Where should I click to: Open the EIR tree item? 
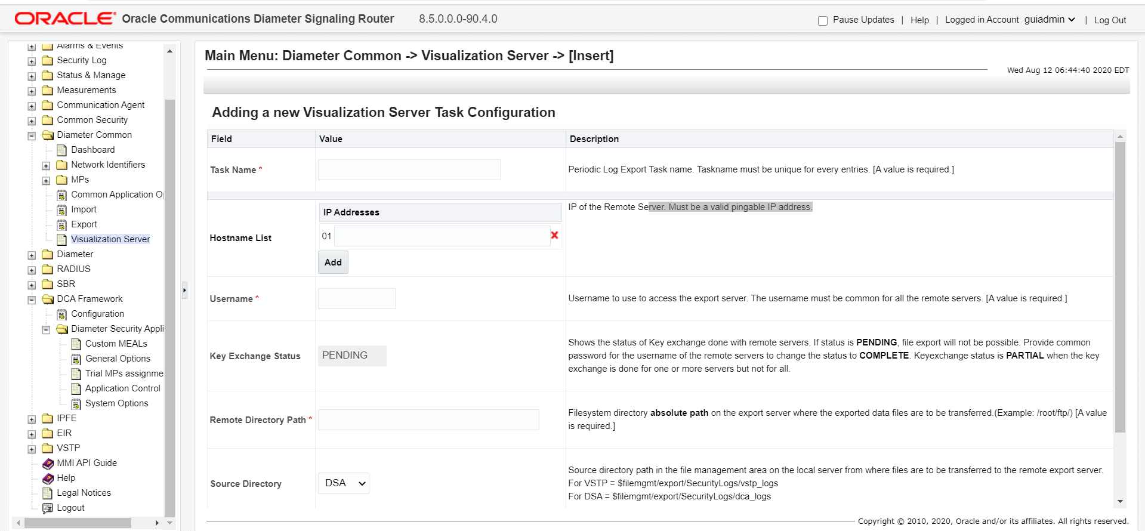pyautogui.click(x=64, y=433)
